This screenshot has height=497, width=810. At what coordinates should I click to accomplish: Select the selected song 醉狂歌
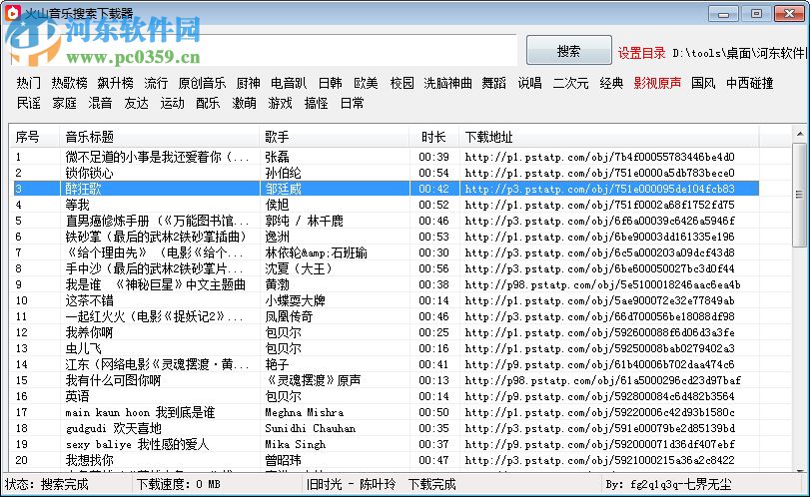(x=386, y=189)
